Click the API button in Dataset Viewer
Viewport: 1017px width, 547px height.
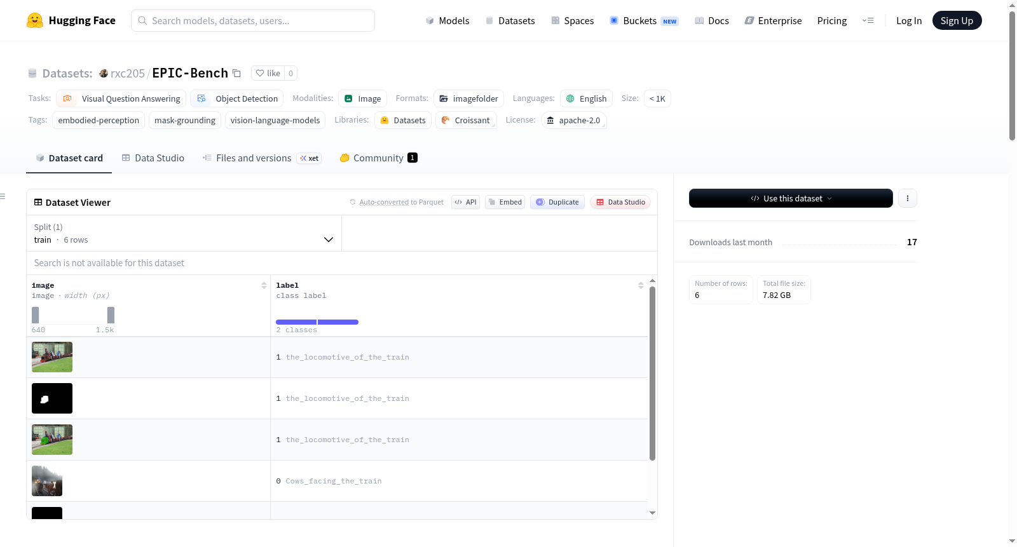(465, 202)
